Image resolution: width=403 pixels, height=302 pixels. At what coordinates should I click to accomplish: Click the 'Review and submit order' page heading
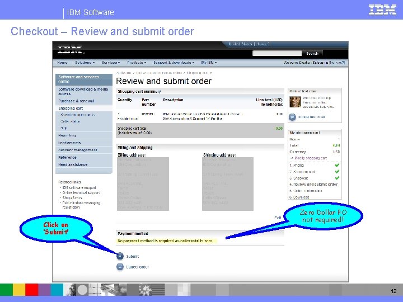163,81
